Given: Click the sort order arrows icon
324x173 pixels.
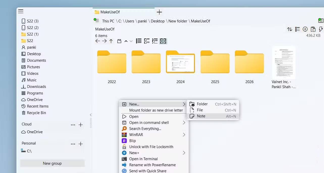Looking at the screenshot, I should (290, 29).
